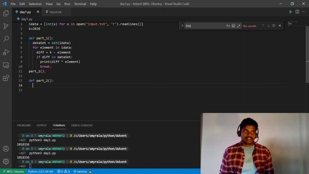The width and height of the screenshot is (309, 174).
Task: Click day1.py in the breadcrumb
Action: (x=27, y=19)
